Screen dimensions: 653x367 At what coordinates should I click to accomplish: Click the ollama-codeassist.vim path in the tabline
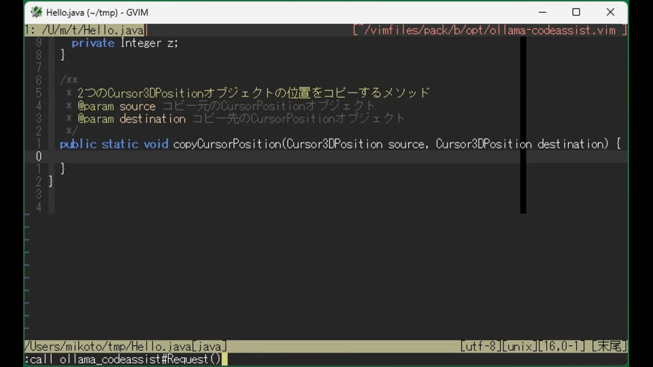pyautogui.click(x=490, y=31)
